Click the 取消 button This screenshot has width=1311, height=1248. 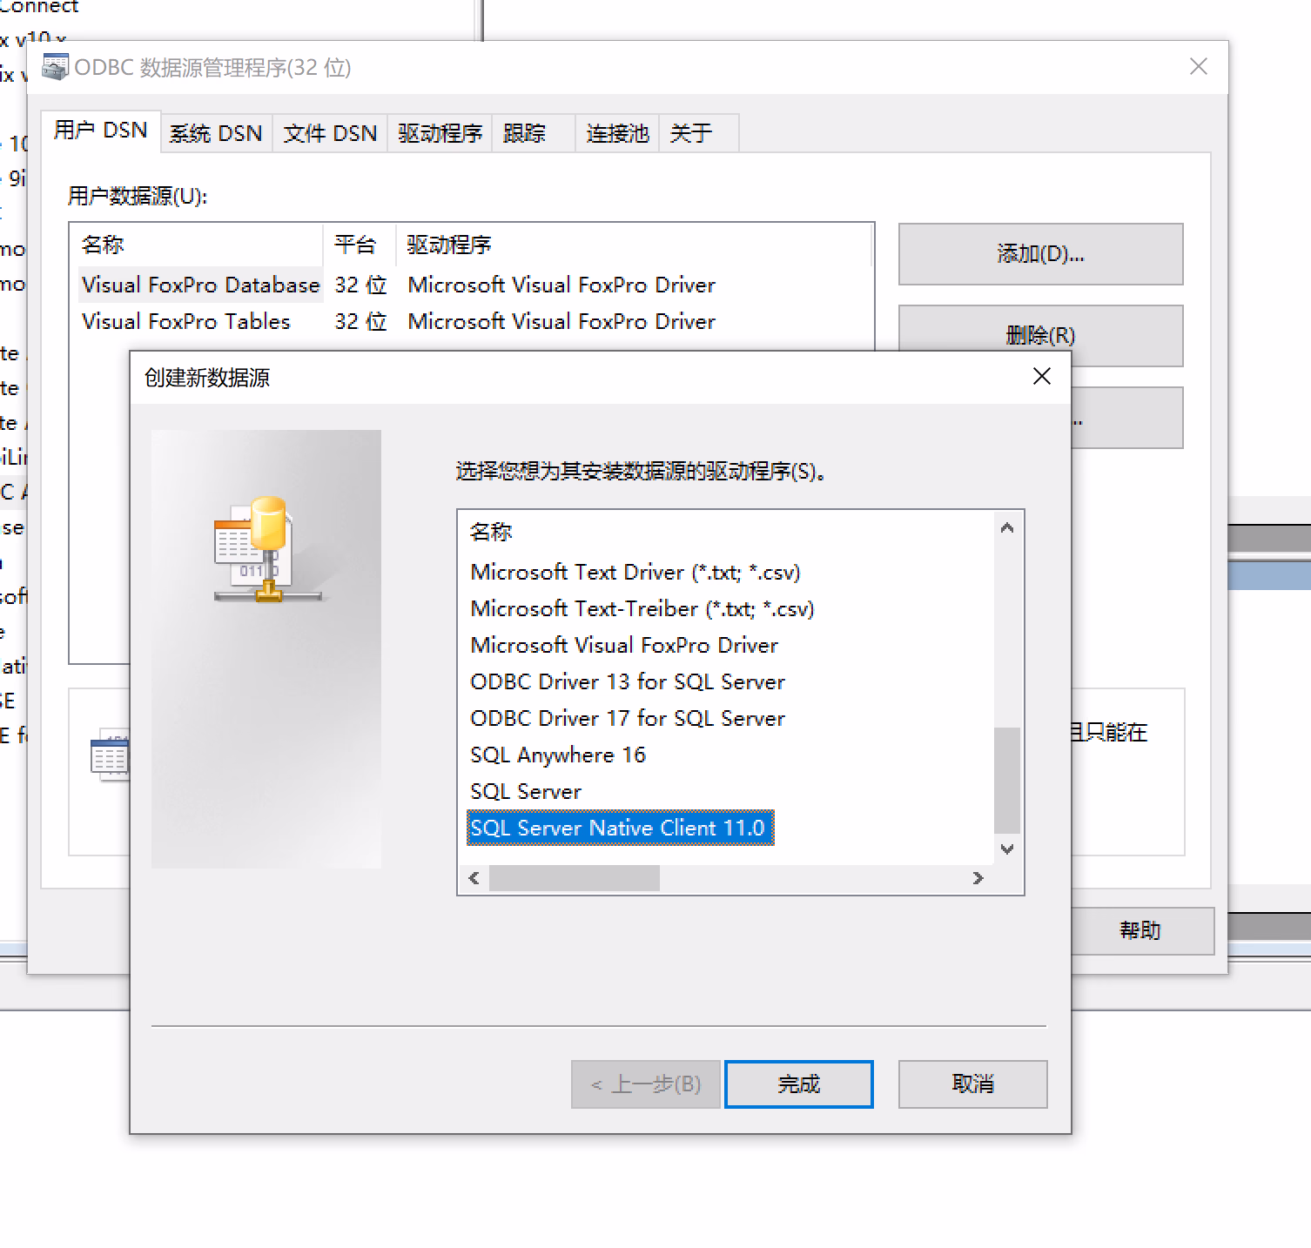tap(972, 1084)
